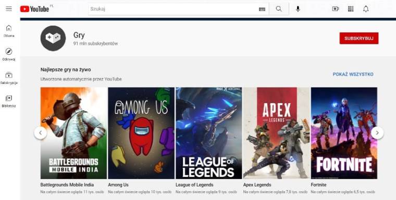Open Biblioteka library in sidebar
Screen dimensions: 396x200
pos(9,101)
